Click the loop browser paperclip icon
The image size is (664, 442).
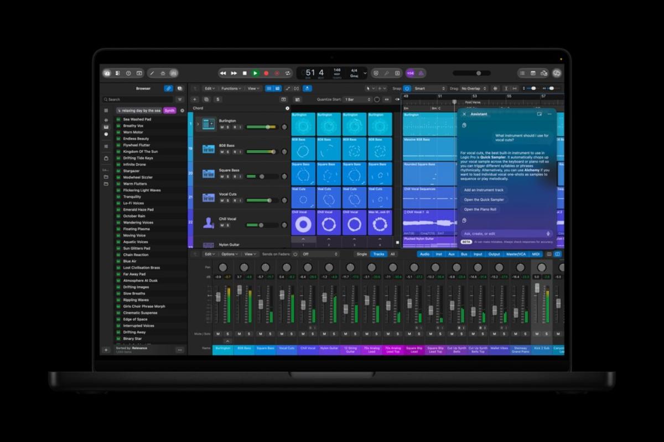click(168, 88)
